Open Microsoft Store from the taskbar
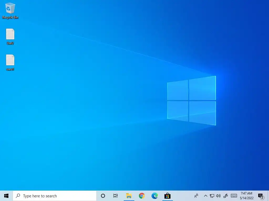This screenshot has width=269, height=201. click(167, 196)
